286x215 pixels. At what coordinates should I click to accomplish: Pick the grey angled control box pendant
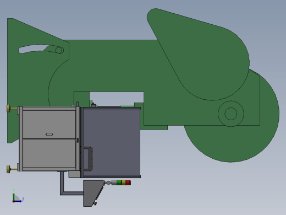tap(94, 193)
